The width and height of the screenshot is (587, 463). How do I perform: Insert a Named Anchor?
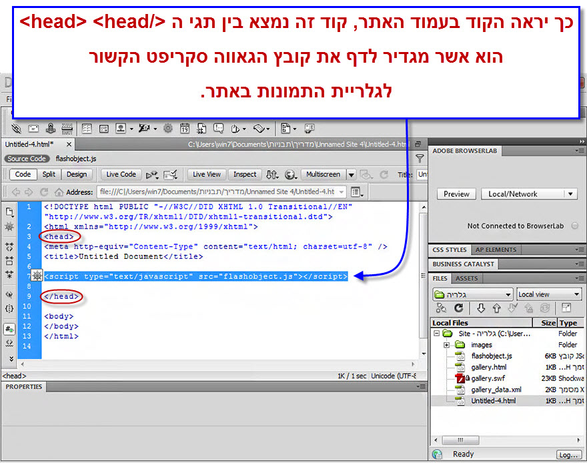(51, 129)
